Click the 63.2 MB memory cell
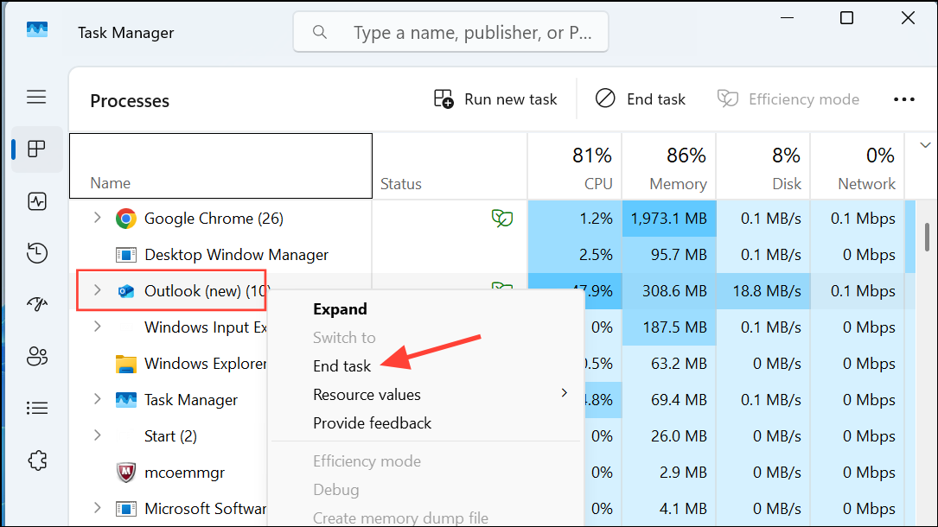The width and height of the screenshot is (938, 527). [x=669, y=364]
